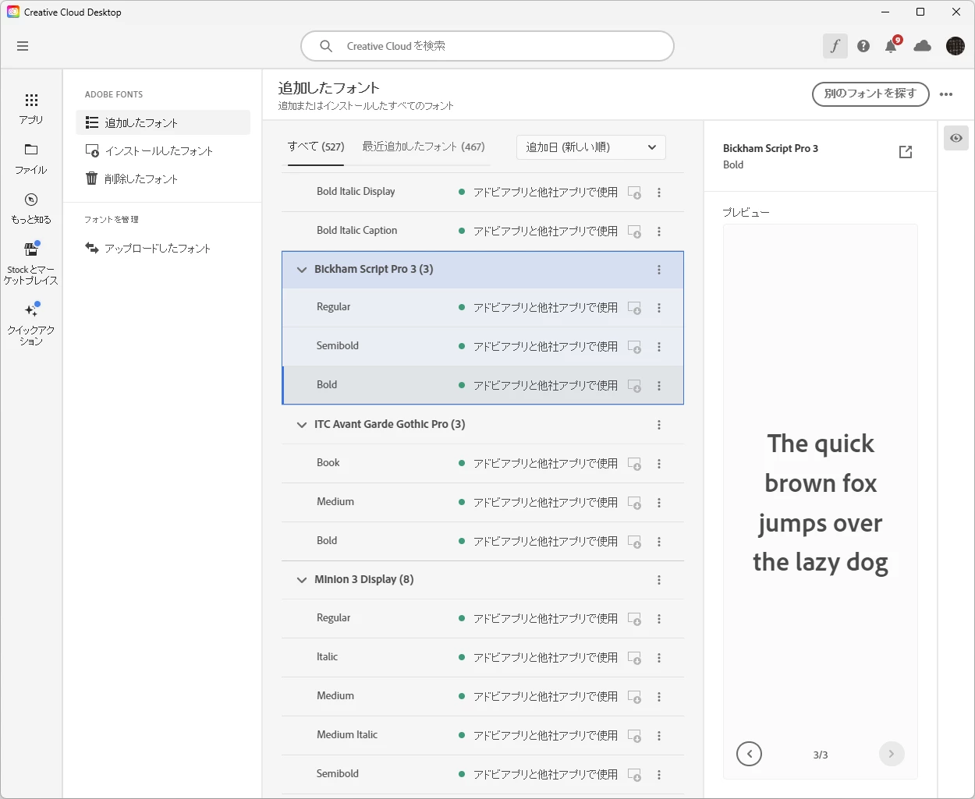Screen dimensions: 975x799
Task: Open Stock とマーケットプレイス
Action: [31, 263]
